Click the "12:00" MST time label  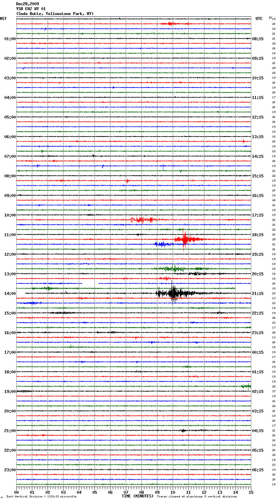click(10, 254)
